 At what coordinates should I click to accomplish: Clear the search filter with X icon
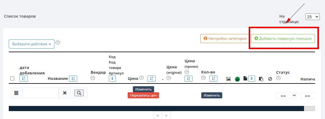(65, 93)
